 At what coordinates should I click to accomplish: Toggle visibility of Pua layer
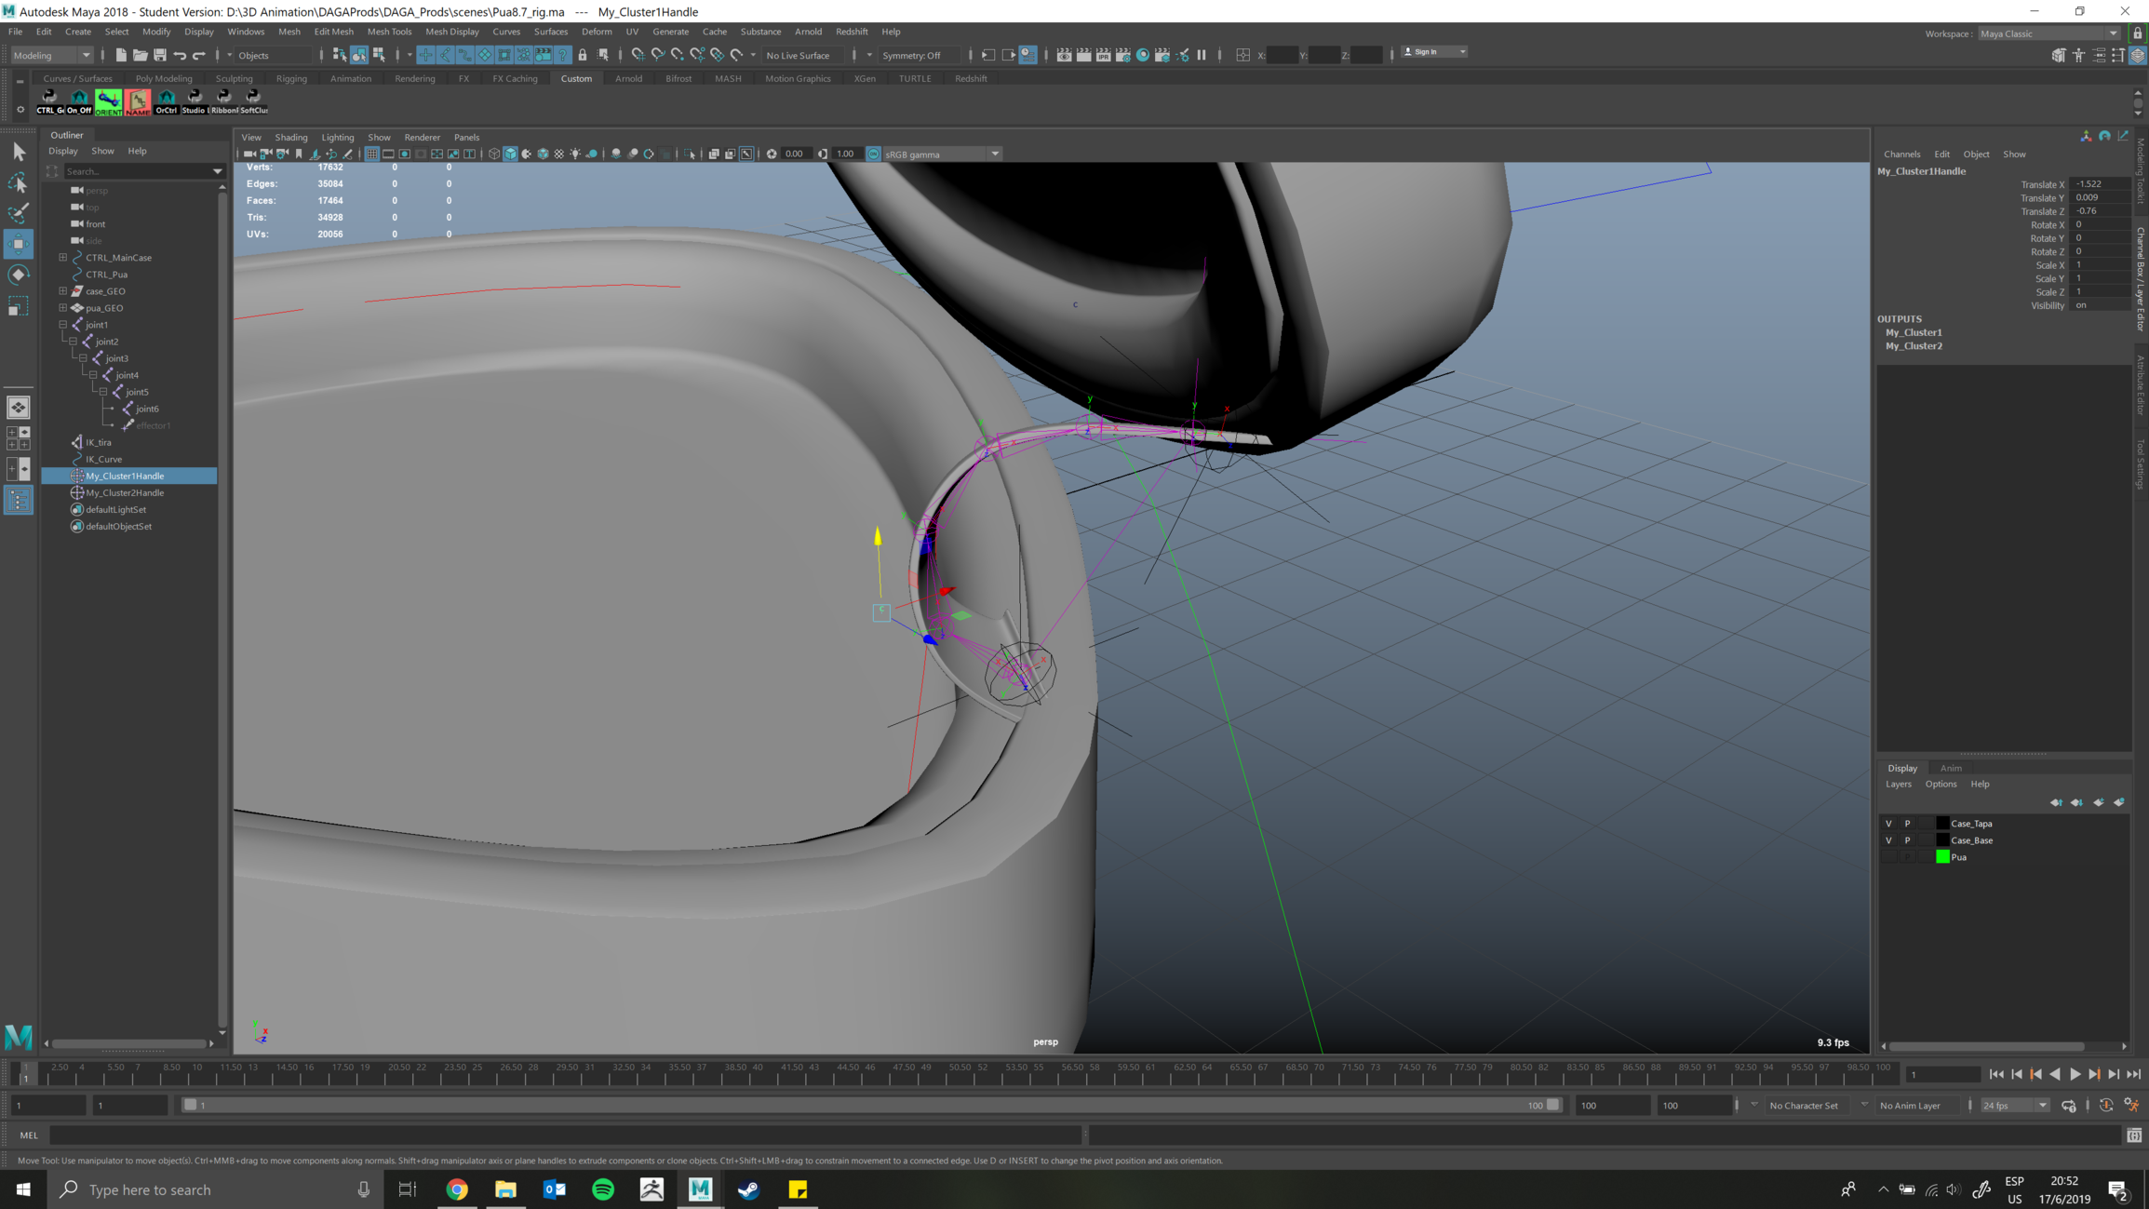pyautogui.click(x=1888, y=857)
